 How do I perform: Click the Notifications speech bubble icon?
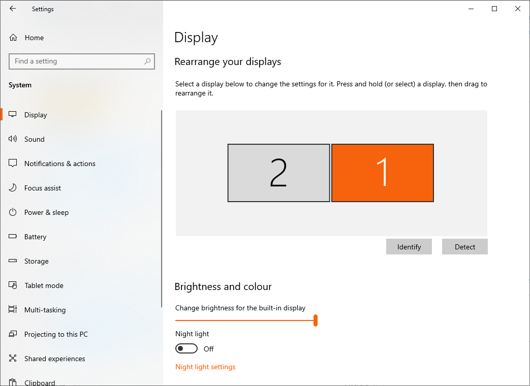pyautogui.click(x=13, y=164)
